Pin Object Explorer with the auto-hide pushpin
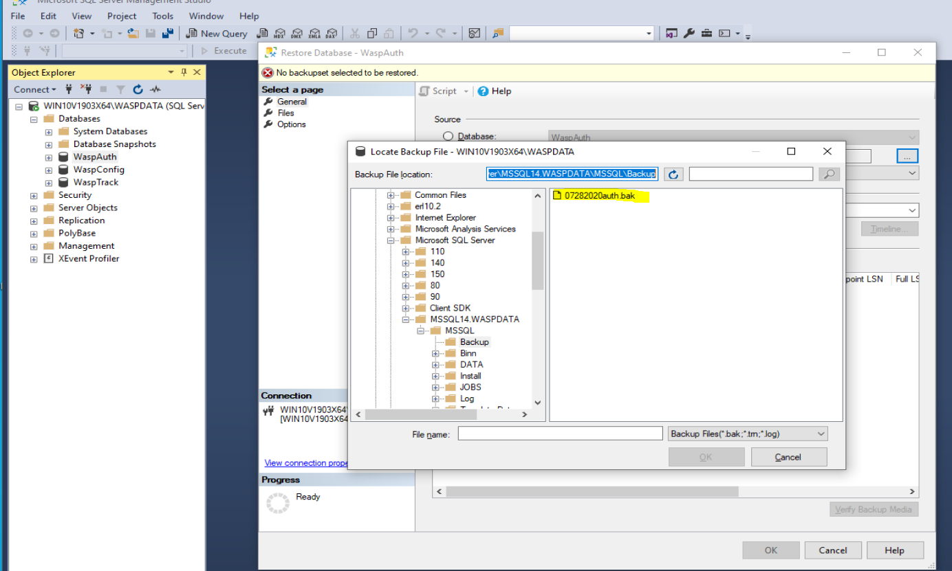The height and width of the screenshot is (571, 952). click(184, 72)
